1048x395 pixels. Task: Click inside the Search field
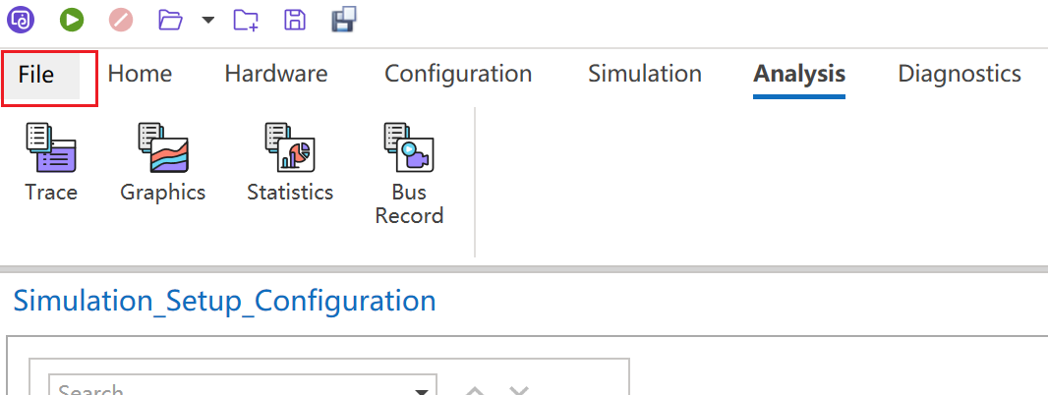point(226,388)
